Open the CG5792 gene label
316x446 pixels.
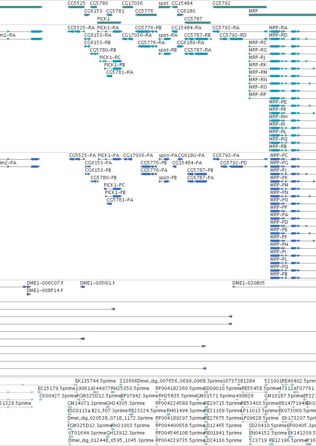221,3
